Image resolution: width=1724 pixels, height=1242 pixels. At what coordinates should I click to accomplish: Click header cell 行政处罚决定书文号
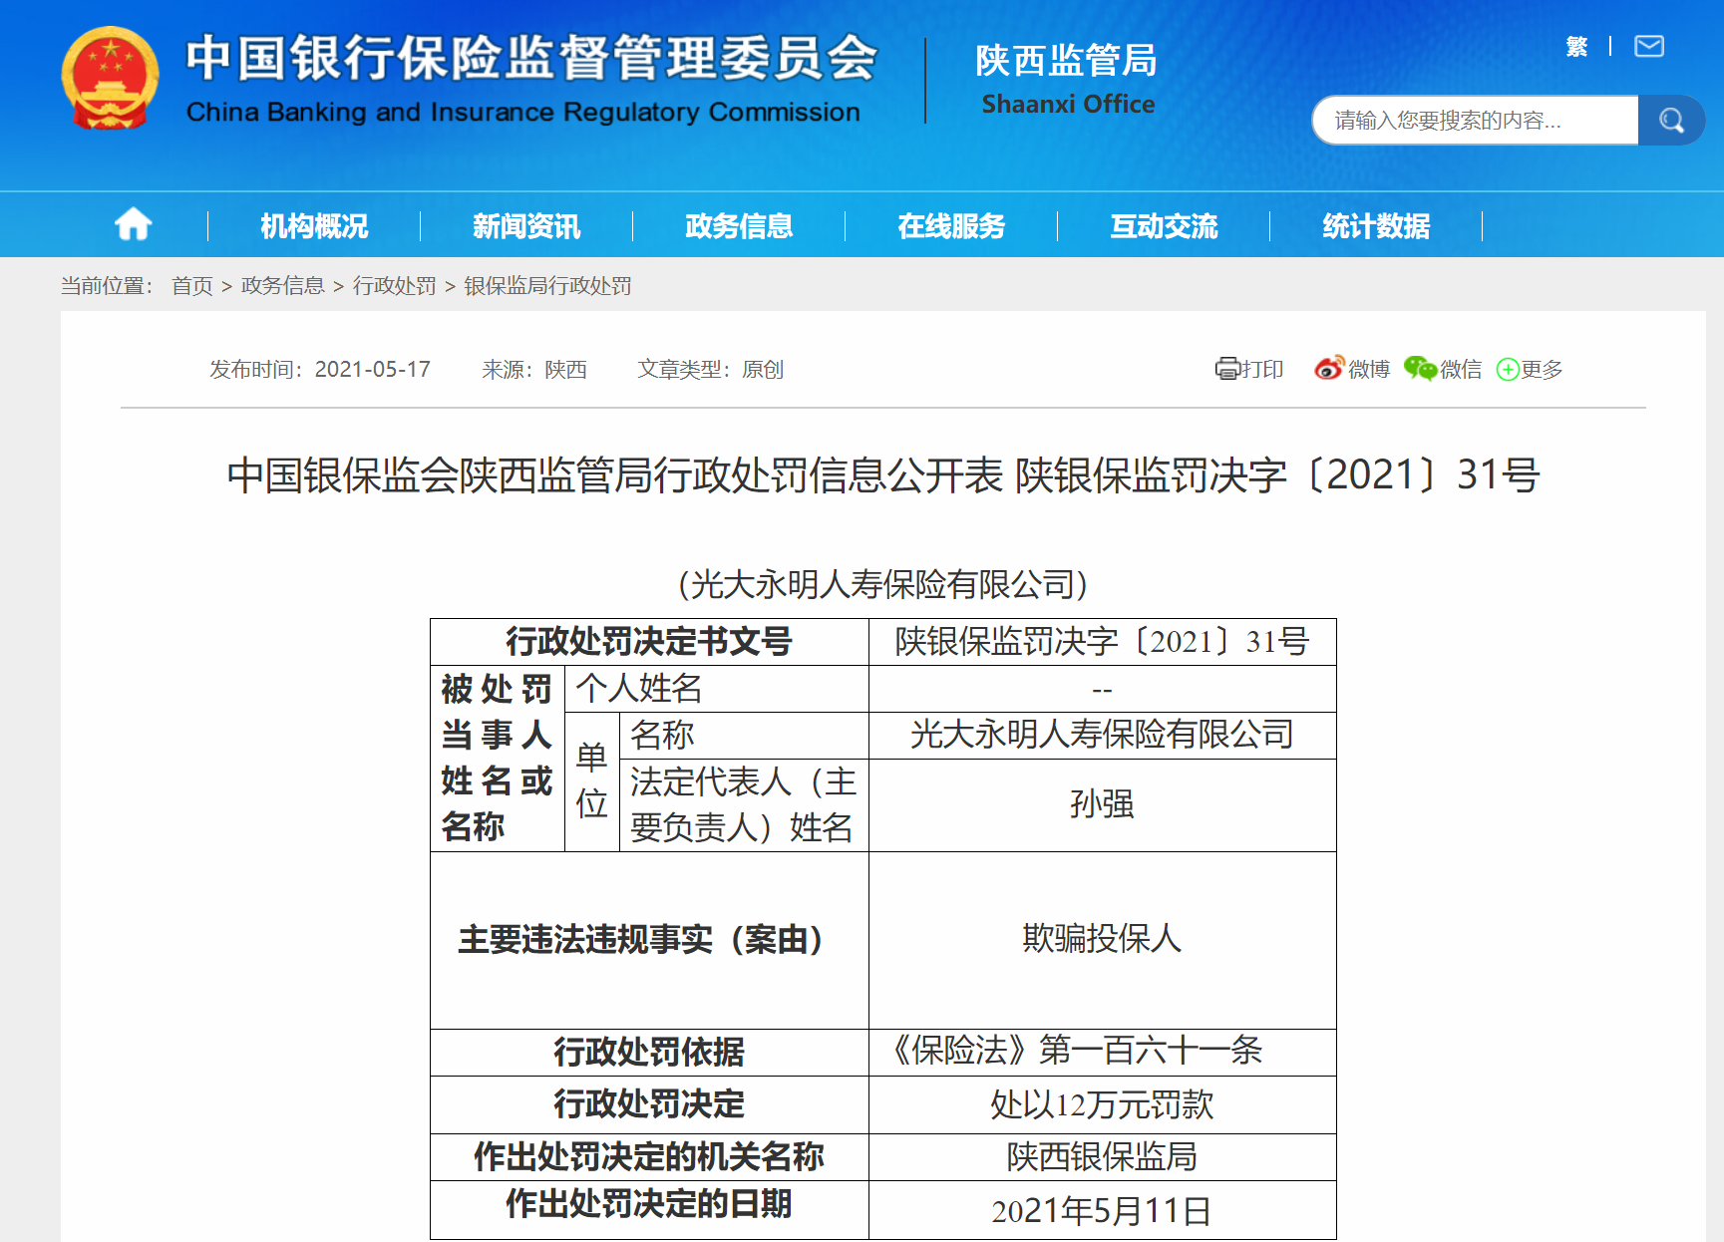coord(649,642)
